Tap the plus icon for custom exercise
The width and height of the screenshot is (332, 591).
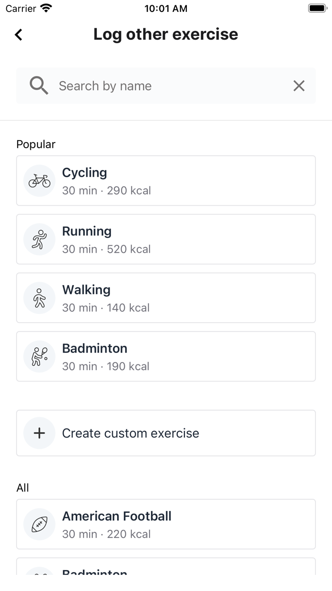coord(39,433)
